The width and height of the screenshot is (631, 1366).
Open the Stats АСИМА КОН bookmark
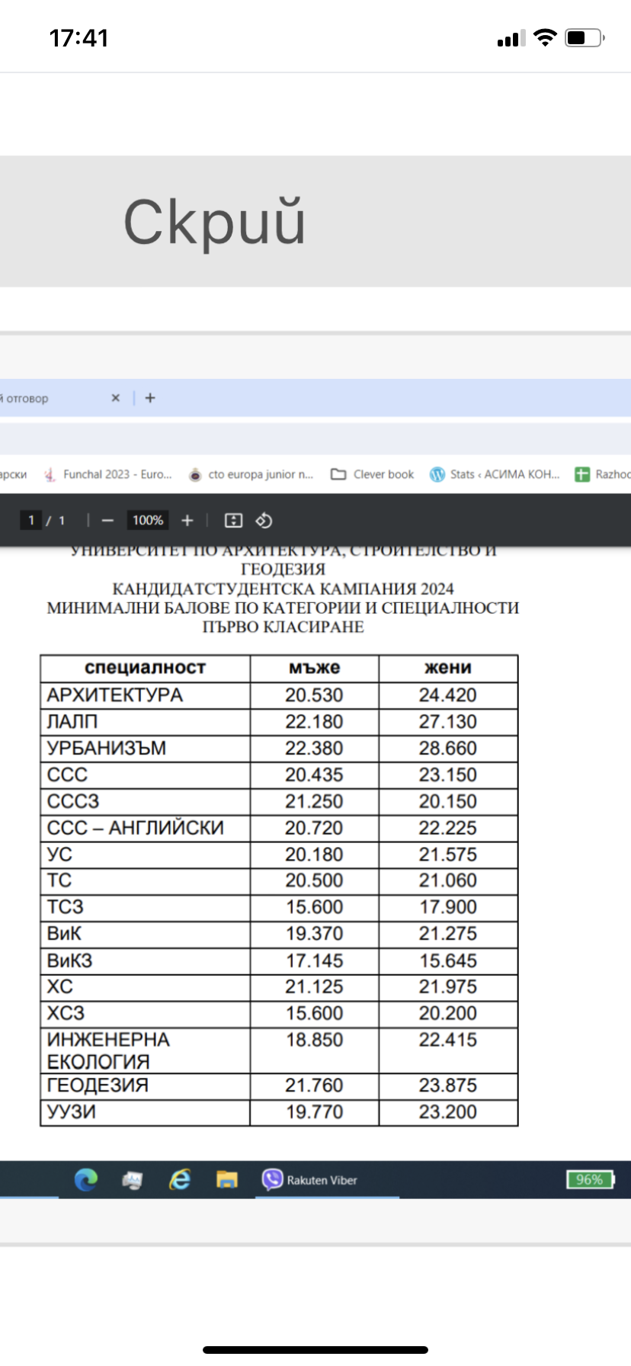coord(495,474)
